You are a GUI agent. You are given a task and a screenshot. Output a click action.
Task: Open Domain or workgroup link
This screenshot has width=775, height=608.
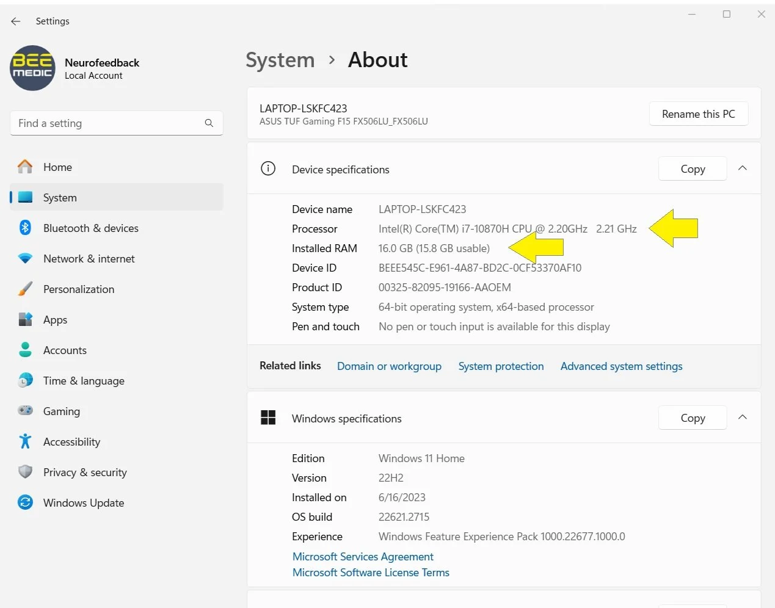click(x=389, y=366)
